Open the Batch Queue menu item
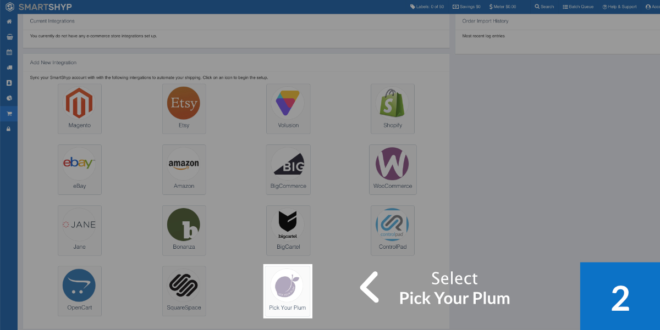The image size is (660, 330). (578, 7)
